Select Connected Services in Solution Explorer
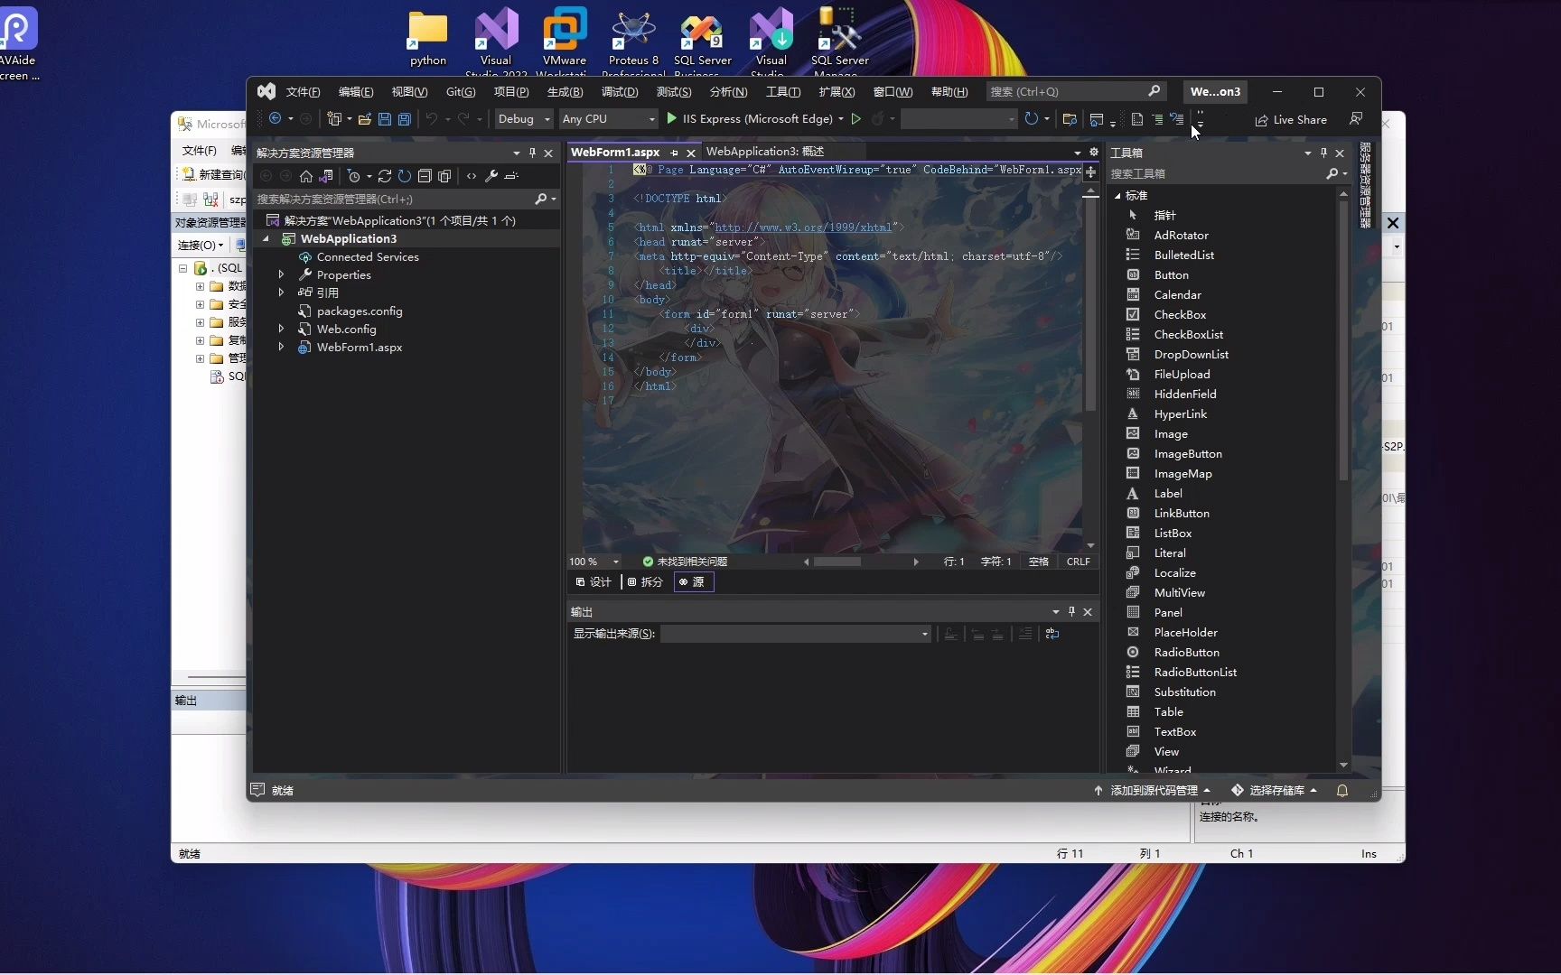This screenshot has width=1561, height=975. coord(367,256)
